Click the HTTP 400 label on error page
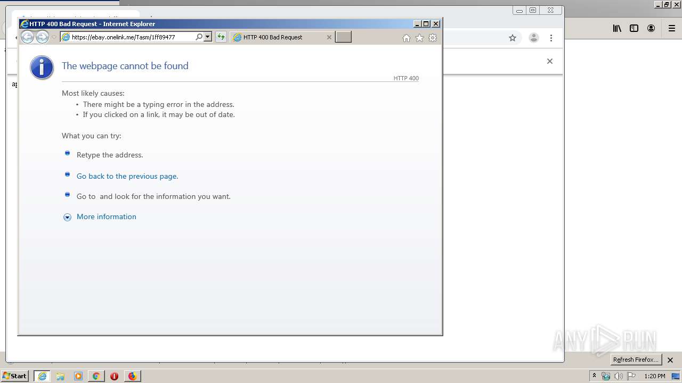 tap(406, 78)
